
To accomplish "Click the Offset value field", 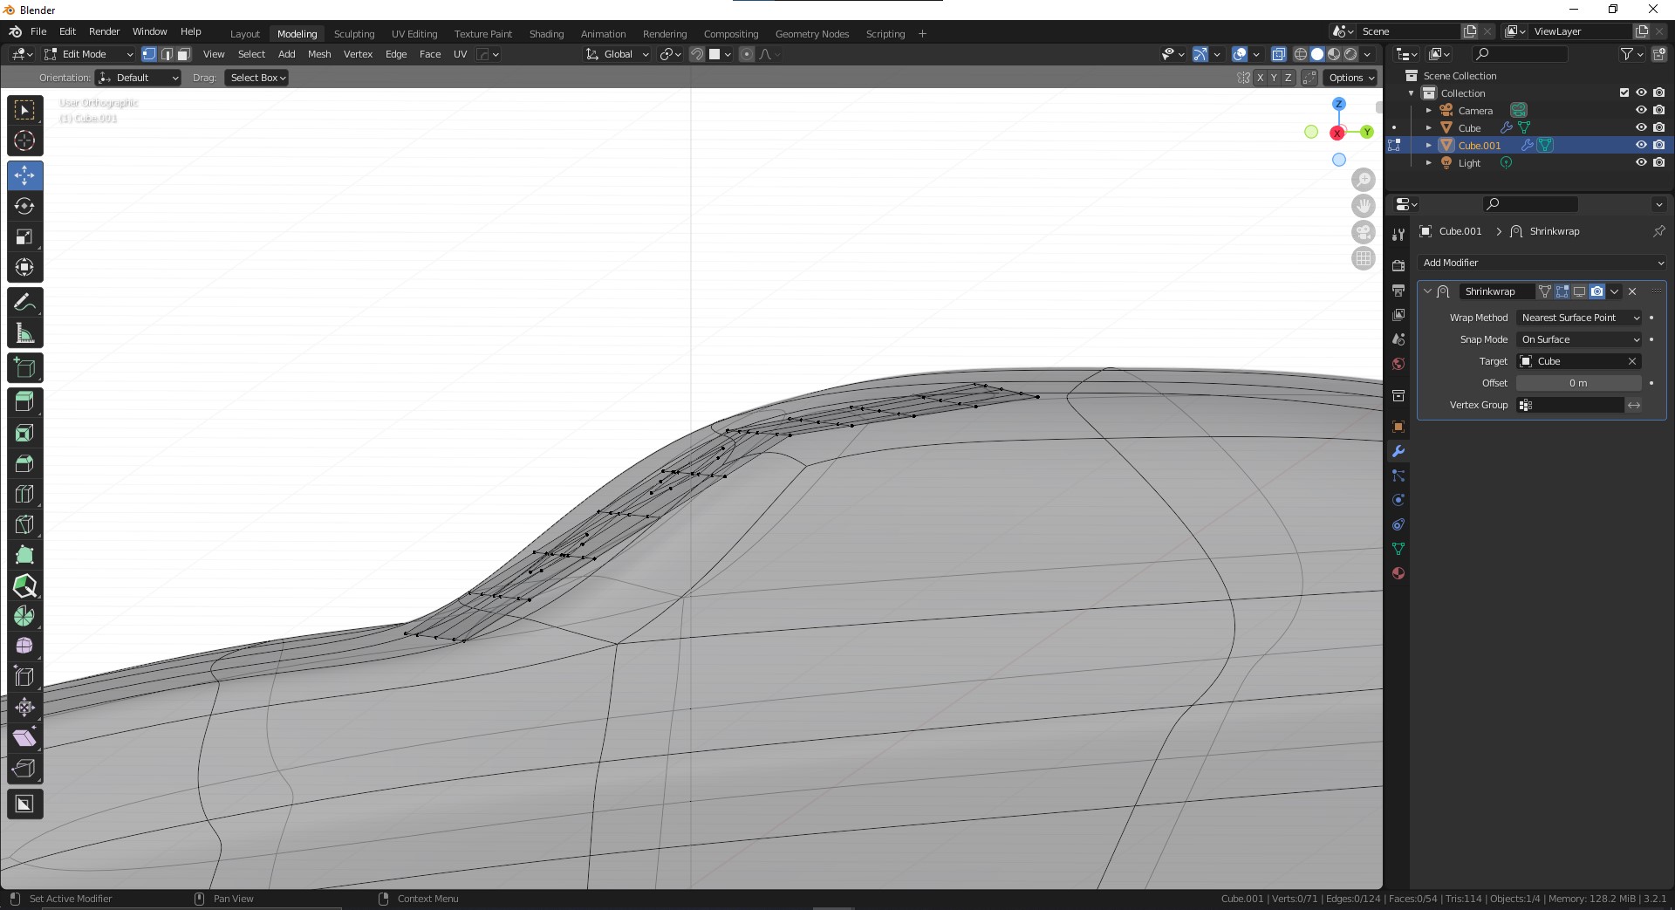I will [x=1577, y=383].
